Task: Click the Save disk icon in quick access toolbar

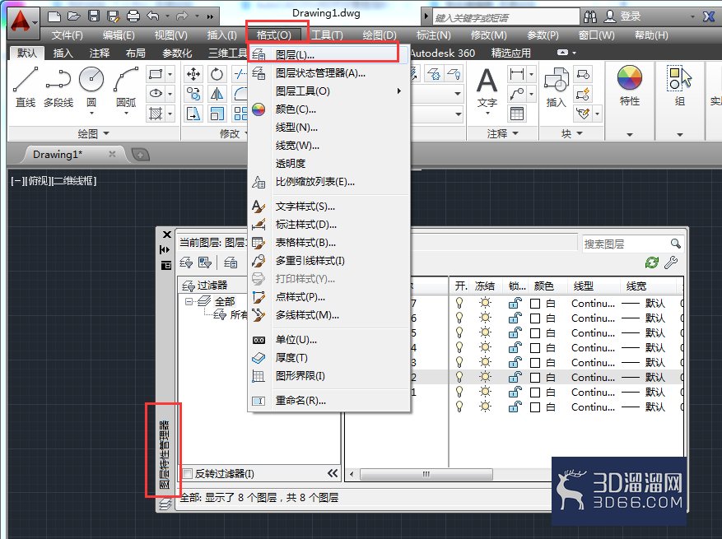Action: pyautogui.click(x=94, y=16)
